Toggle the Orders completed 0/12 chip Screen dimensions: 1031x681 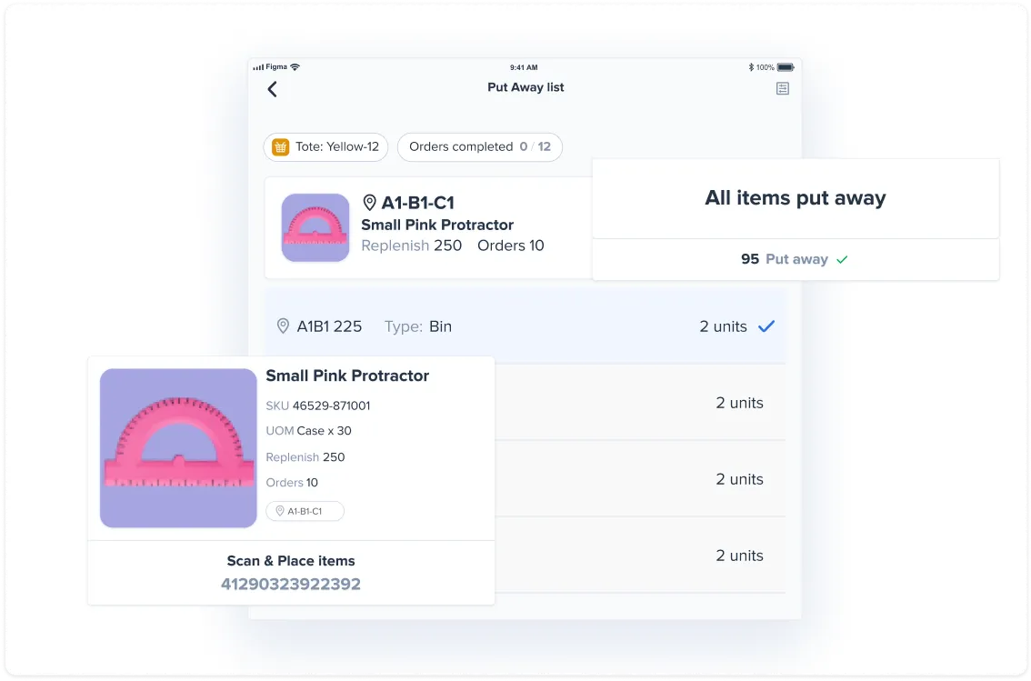tap(480, 146)
